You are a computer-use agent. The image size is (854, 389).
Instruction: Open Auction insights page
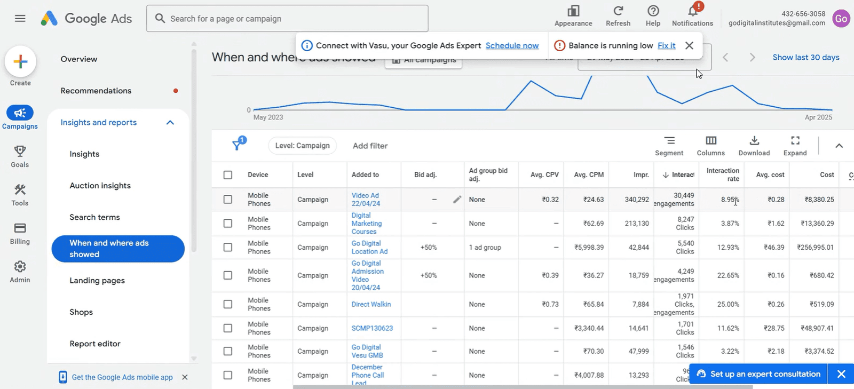pyautogui.click(x=100, y=186)
